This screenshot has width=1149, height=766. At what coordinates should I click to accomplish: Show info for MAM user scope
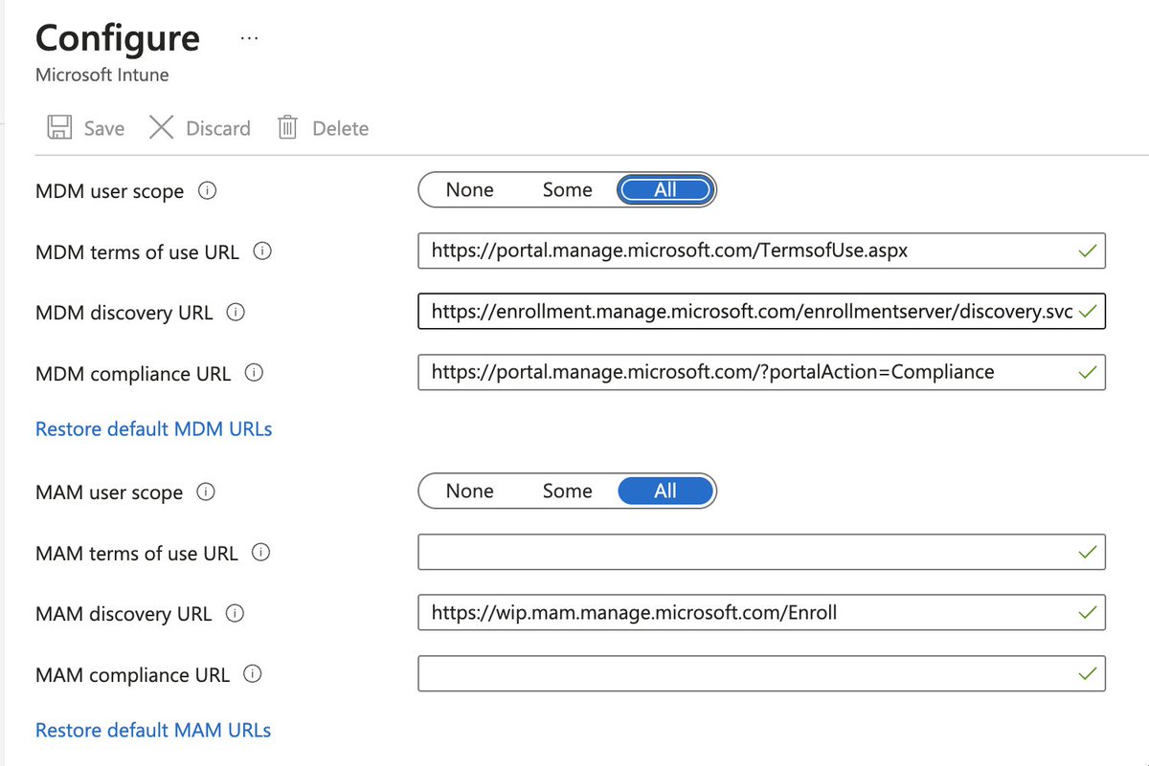(x=206, y=492)
